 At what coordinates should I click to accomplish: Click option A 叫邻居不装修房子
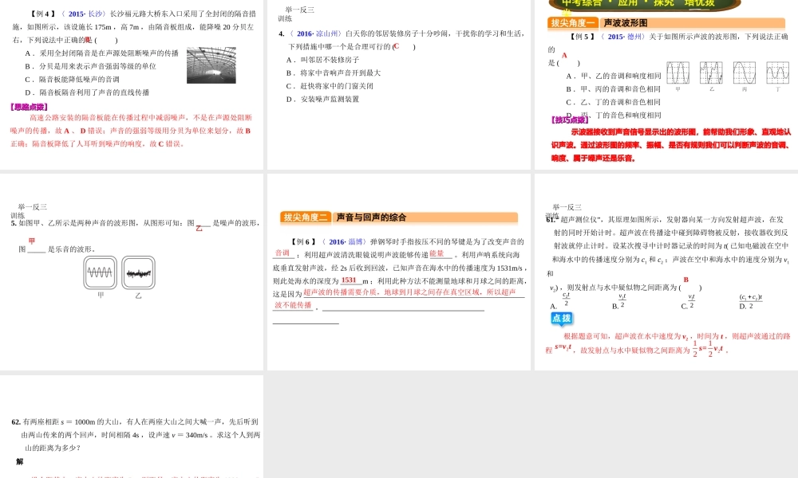click(322, 60)
